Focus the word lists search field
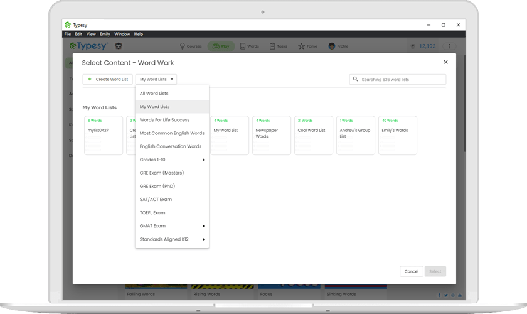The height and width of the screenshot is (314, 527). click(398, 79)
